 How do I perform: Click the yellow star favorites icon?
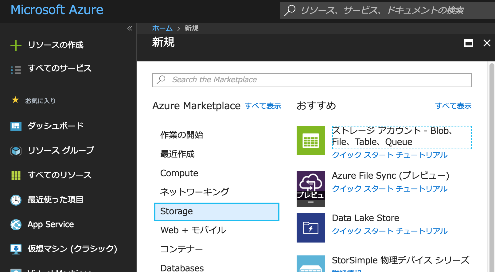click(x=15, y=100)
